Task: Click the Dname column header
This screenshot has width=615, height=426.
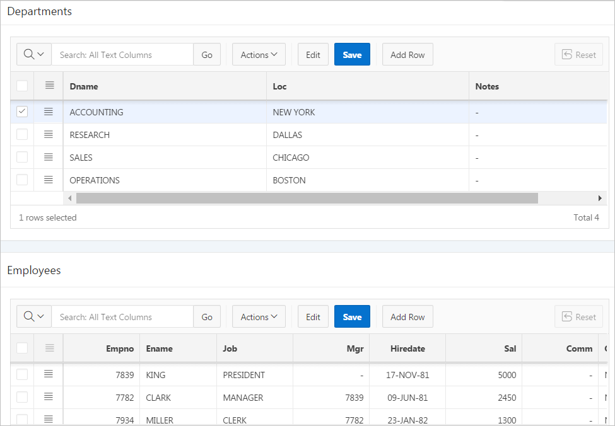Action: pos(164,86)
